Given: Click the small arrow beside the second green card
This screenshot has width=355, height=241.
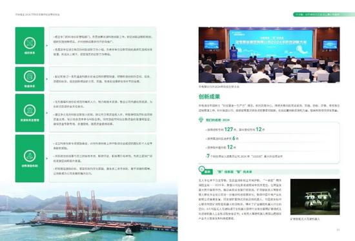Looking at the screenshot, I should 47,79.
